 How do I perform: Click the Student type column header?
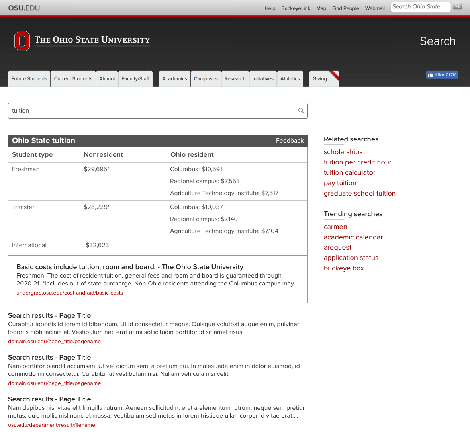[32, 155]
